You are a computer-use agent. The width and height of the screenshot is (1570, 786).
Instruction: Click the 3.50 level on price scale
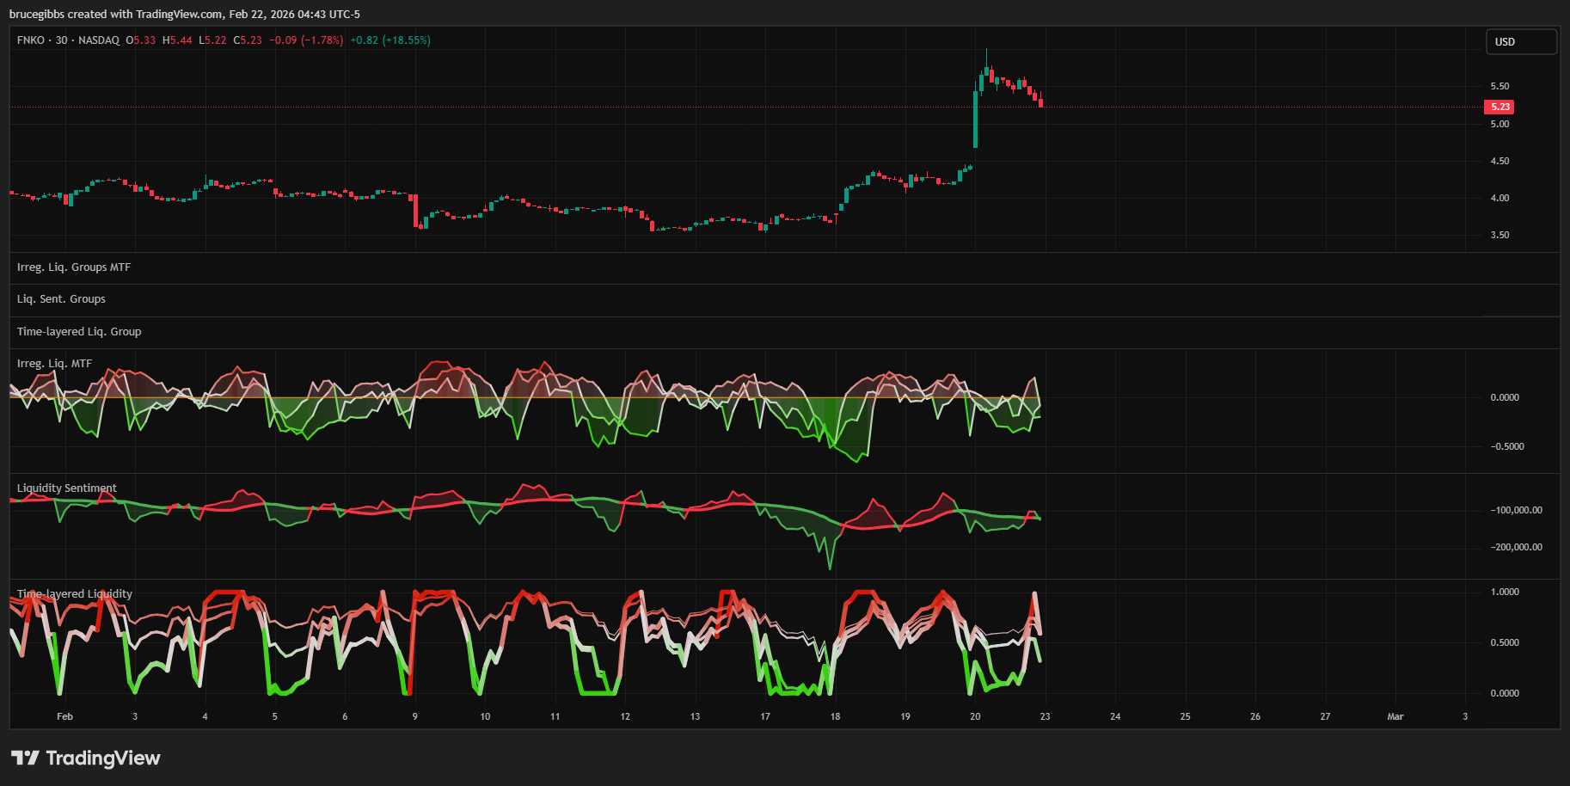(1499, 235)
